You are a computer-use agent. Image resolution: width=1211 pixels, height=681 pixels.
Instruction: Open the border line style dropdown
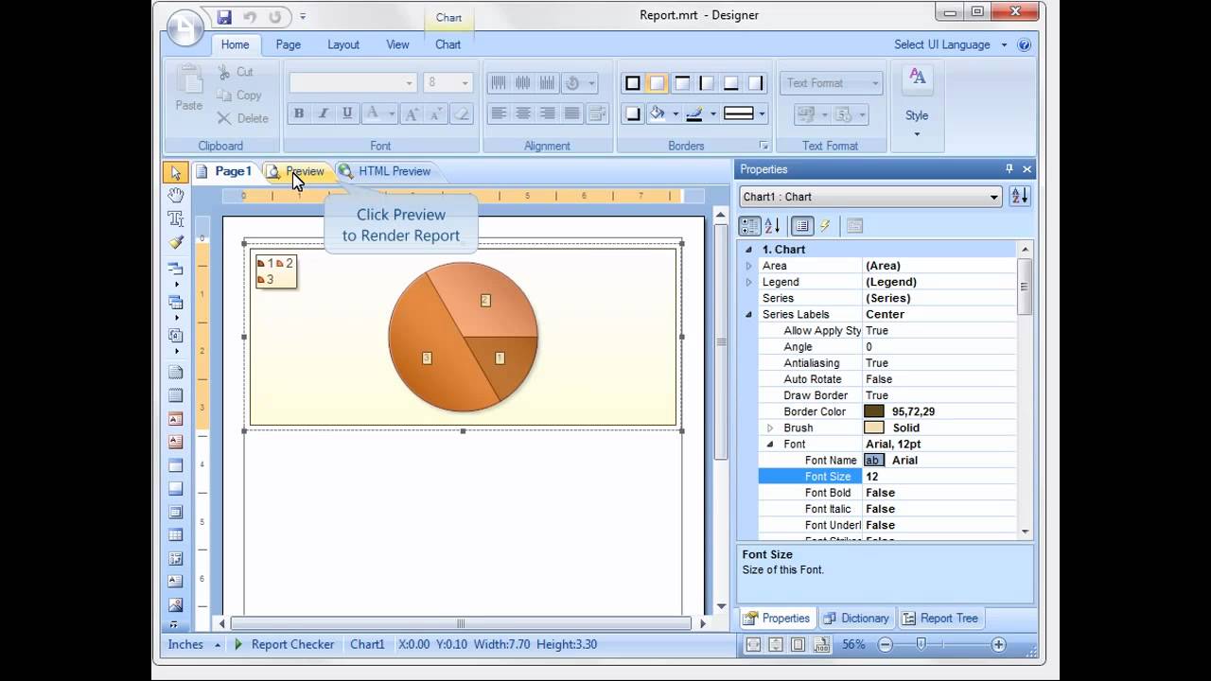click(744, 113)
